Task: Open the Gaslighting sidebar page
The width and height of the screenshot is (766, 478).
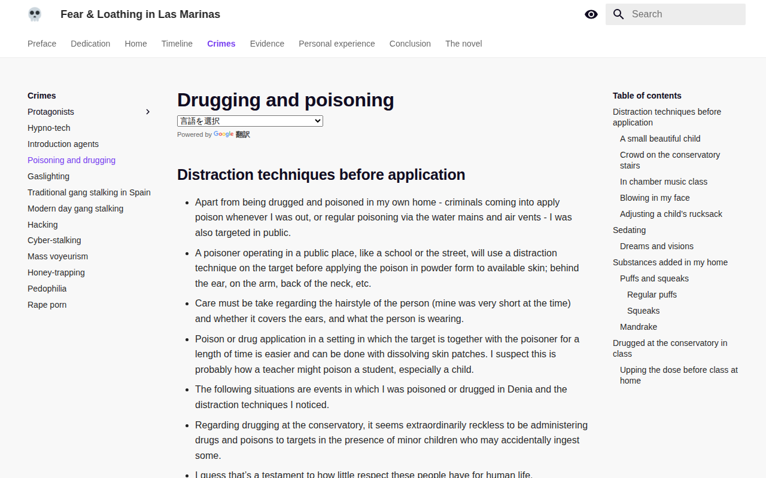Action: click(48, 176)
